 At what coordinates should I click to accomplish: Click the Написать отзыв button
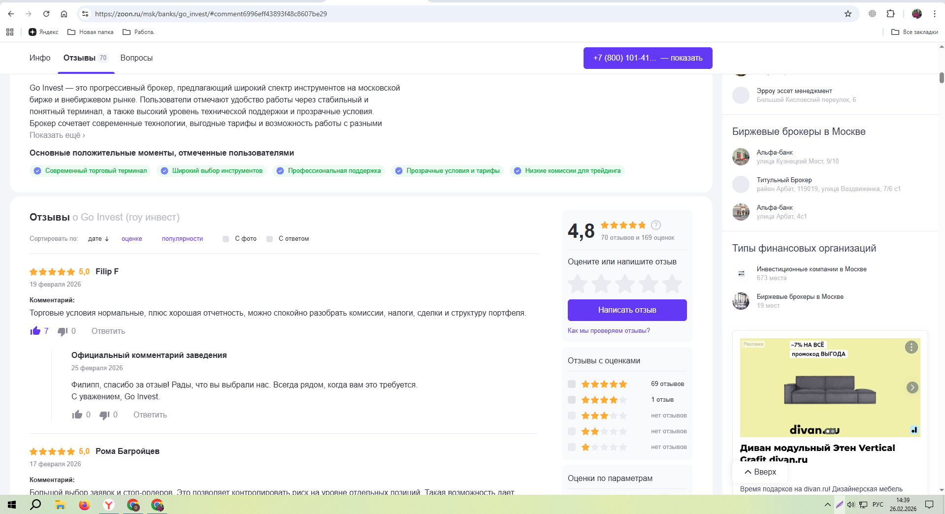627,310
